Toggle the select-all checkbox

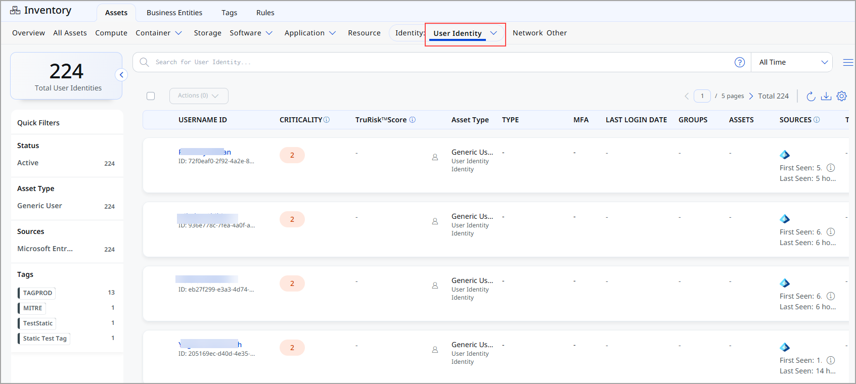click(151, 96)
